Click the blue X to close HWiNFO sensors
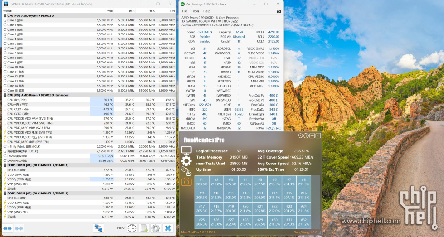 coord(168,228)
